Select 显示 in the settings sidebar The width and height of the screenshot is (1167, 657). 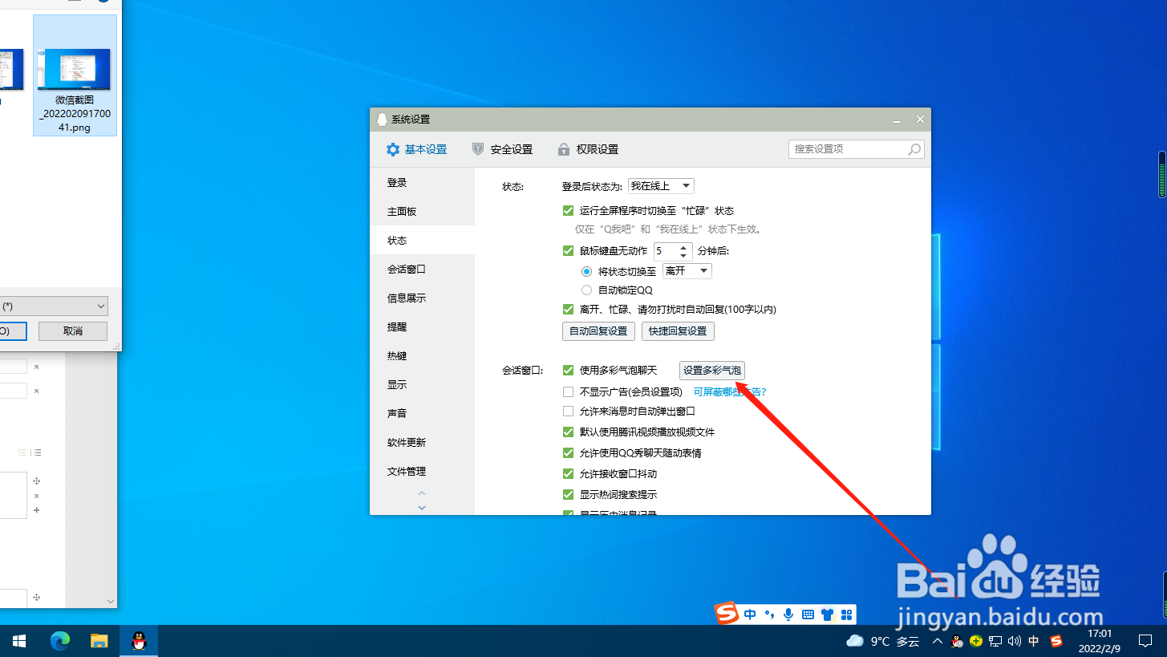coord(422,385)
